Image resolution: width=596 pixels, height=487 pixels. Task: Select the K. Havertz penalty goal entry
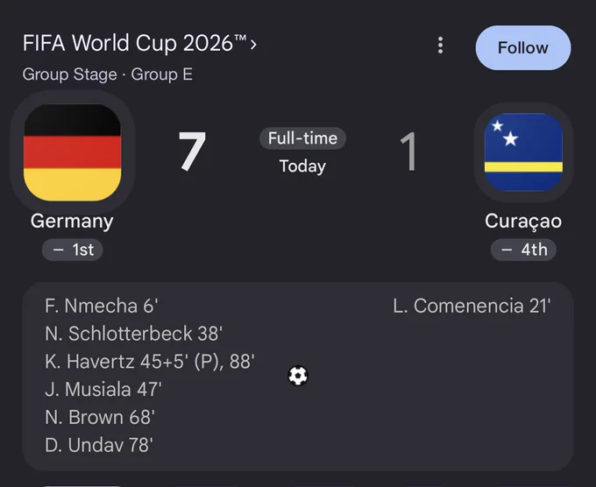tap(149, 361)
